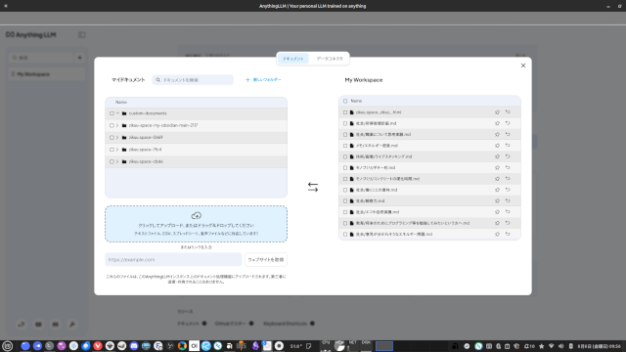Click the magnifier icon in document search
The width and height of the screenshot is (626, 352).
point(158,80)
